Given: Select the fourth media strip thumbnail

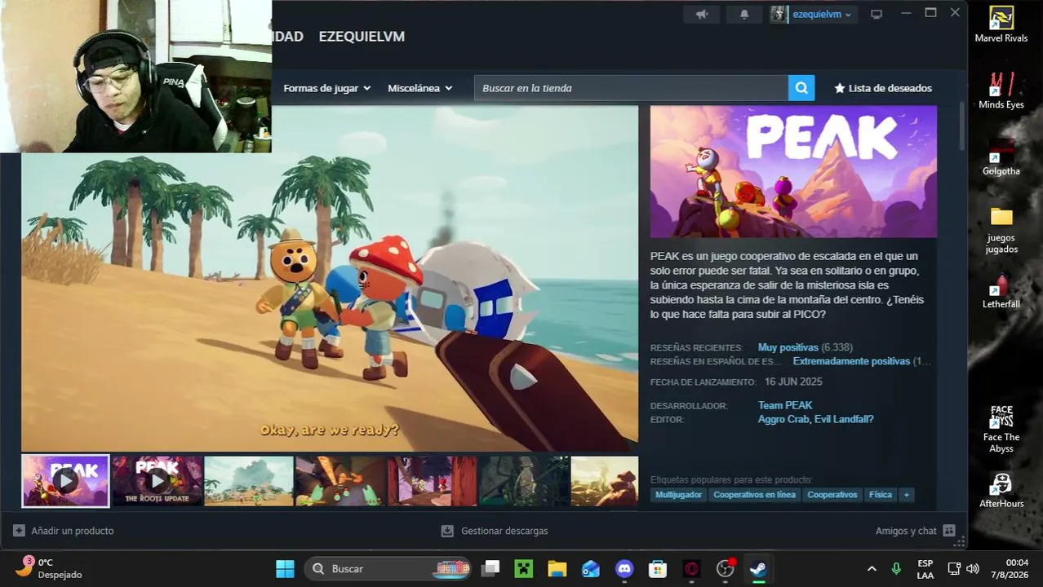Looking at the screenshot, I should click(340, 481).
